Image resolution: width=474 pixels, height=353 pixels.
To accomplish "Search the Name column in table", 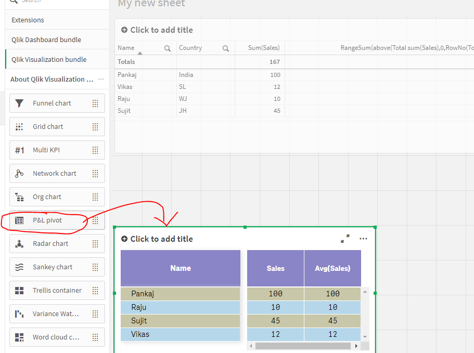I will 168,48.
